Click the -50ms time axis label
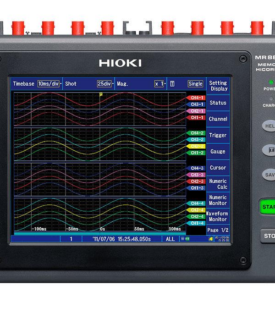Image resolution: width=275 pixels, height=318 pixels. click(72, 229)
